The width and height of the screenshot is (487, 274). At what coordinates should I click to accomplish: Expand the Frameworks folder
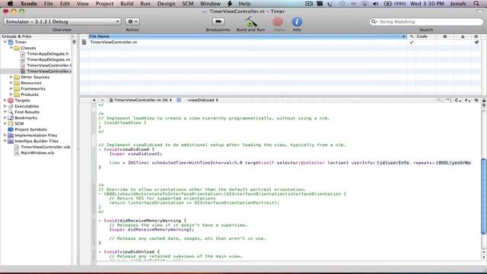pyautogui.click(x=11, y=88)
